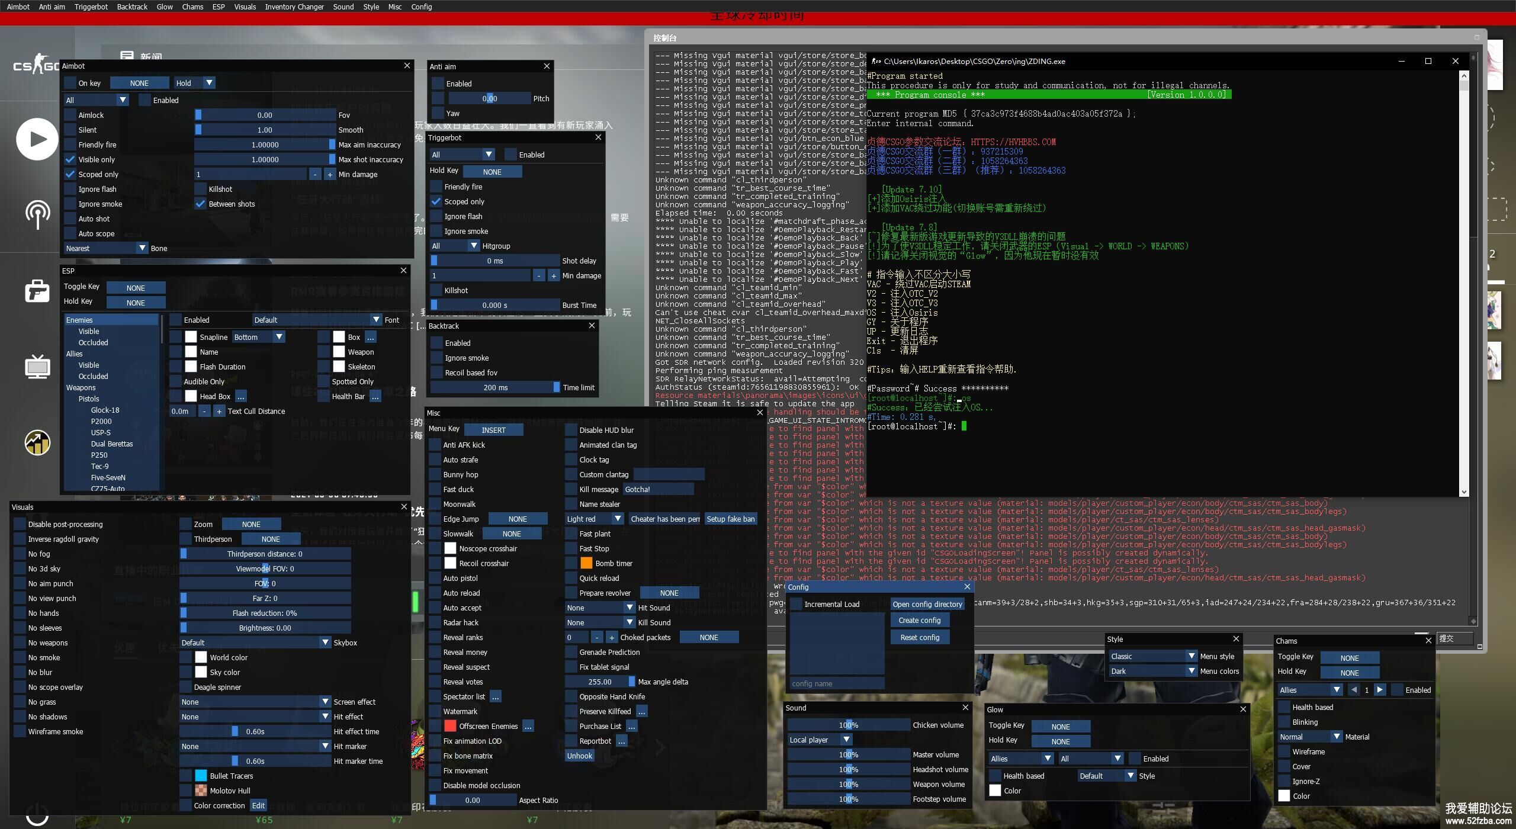Open Spectator list options ellipsis button
1516x829 pixels.
coord(496,697)
